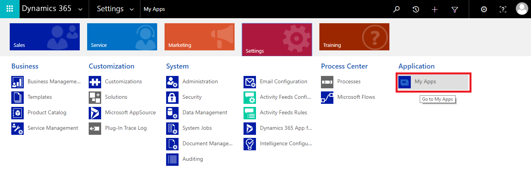Select the Settings tile
This screenshot has height=172, width=531.
(277, 40)
